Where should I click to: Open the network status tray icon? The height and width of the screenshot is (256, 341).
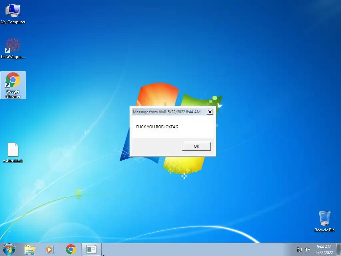(299, 250)
